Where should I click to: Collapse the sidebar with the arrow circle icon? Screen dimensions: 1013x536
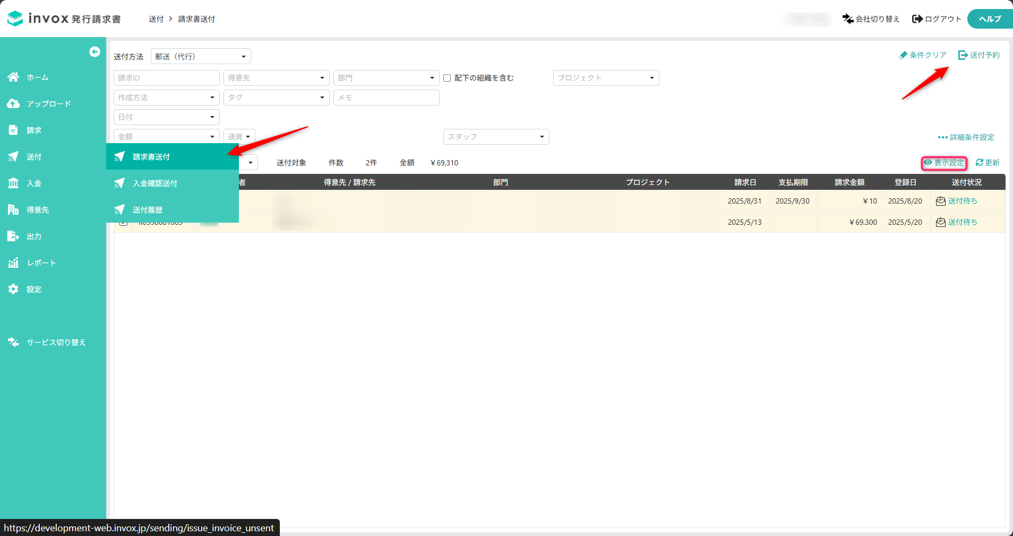[95, 51]
